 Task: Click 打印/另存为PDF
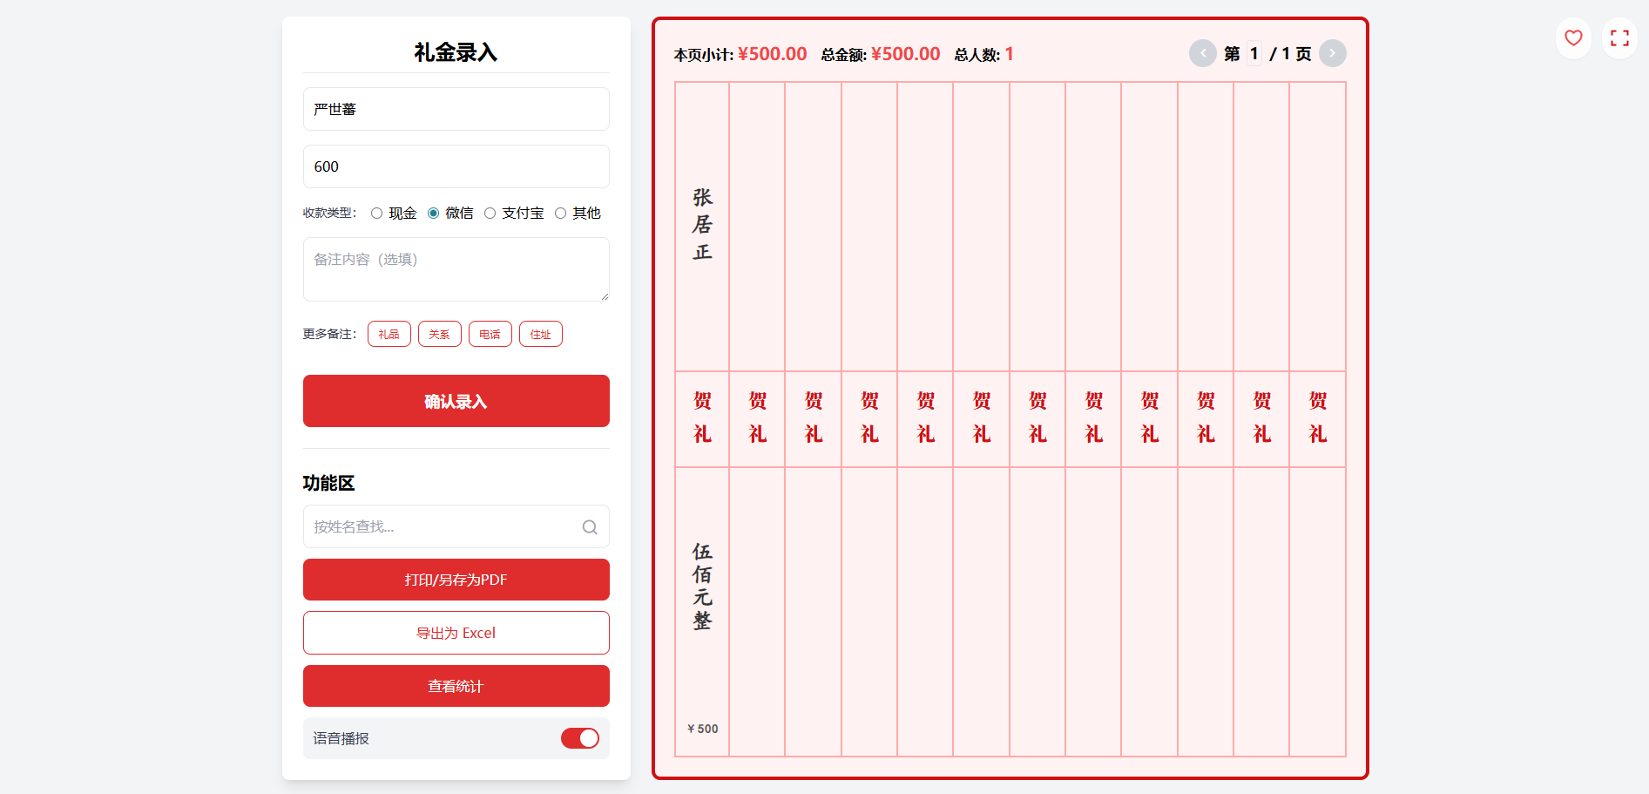[456, 580]
